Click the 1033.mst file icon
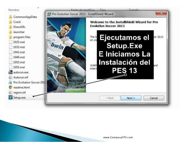Viewport: 183px width, 142px height. (x=11, y=47)
